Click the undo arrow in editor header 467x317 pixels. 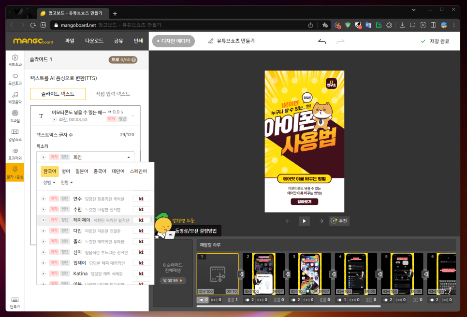[322, 42]
